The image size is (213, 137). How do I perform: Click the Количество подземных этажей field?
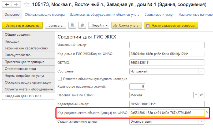[137, 86]
